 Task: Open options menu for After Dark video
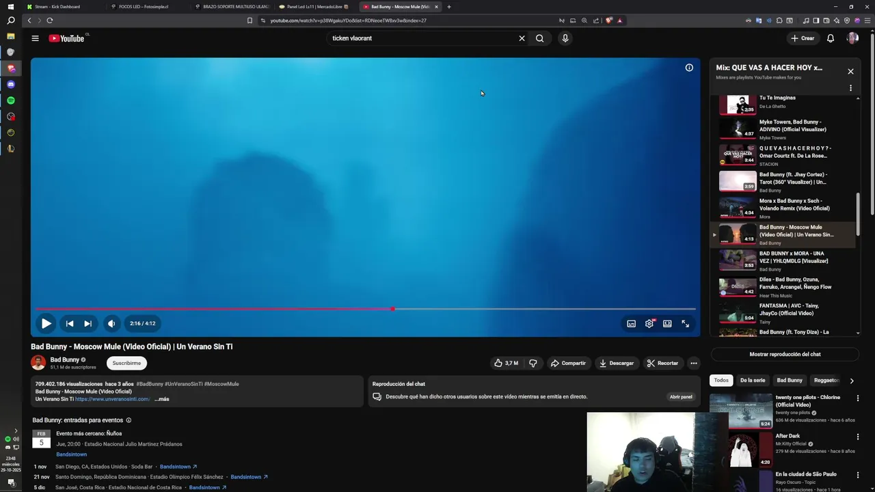[x=858, y=436]
